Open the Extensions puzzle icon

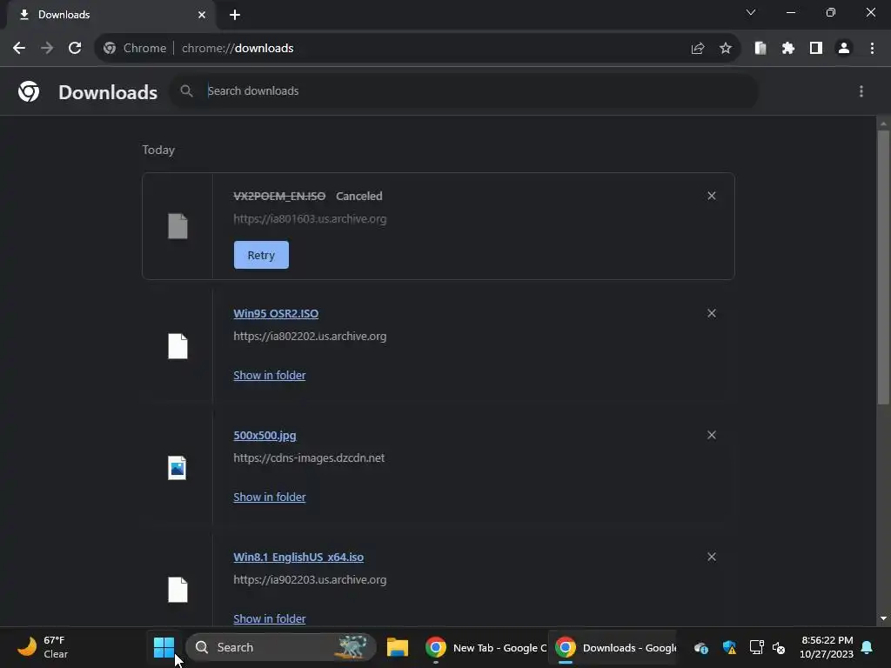coord(788,49)
